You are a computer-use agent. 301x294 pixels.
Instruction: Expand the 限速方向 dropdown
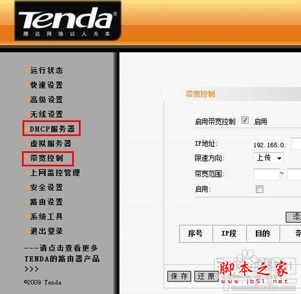pyautogui.click(x=268, y=158)
